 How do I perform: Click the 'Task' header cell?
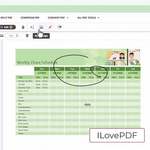click(25, 77)
